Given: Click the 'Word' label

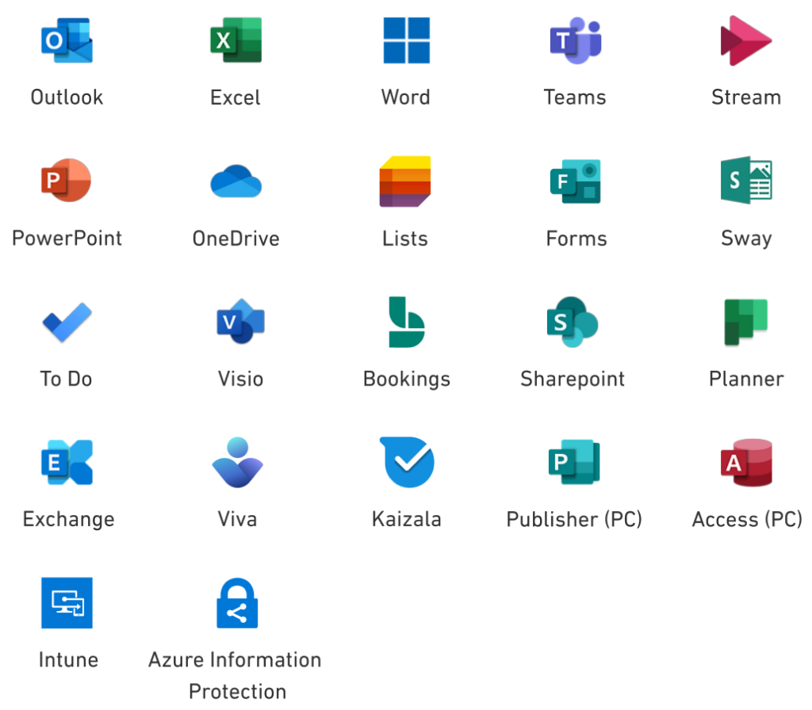Looking at the screenshot, I should point(405,97).
